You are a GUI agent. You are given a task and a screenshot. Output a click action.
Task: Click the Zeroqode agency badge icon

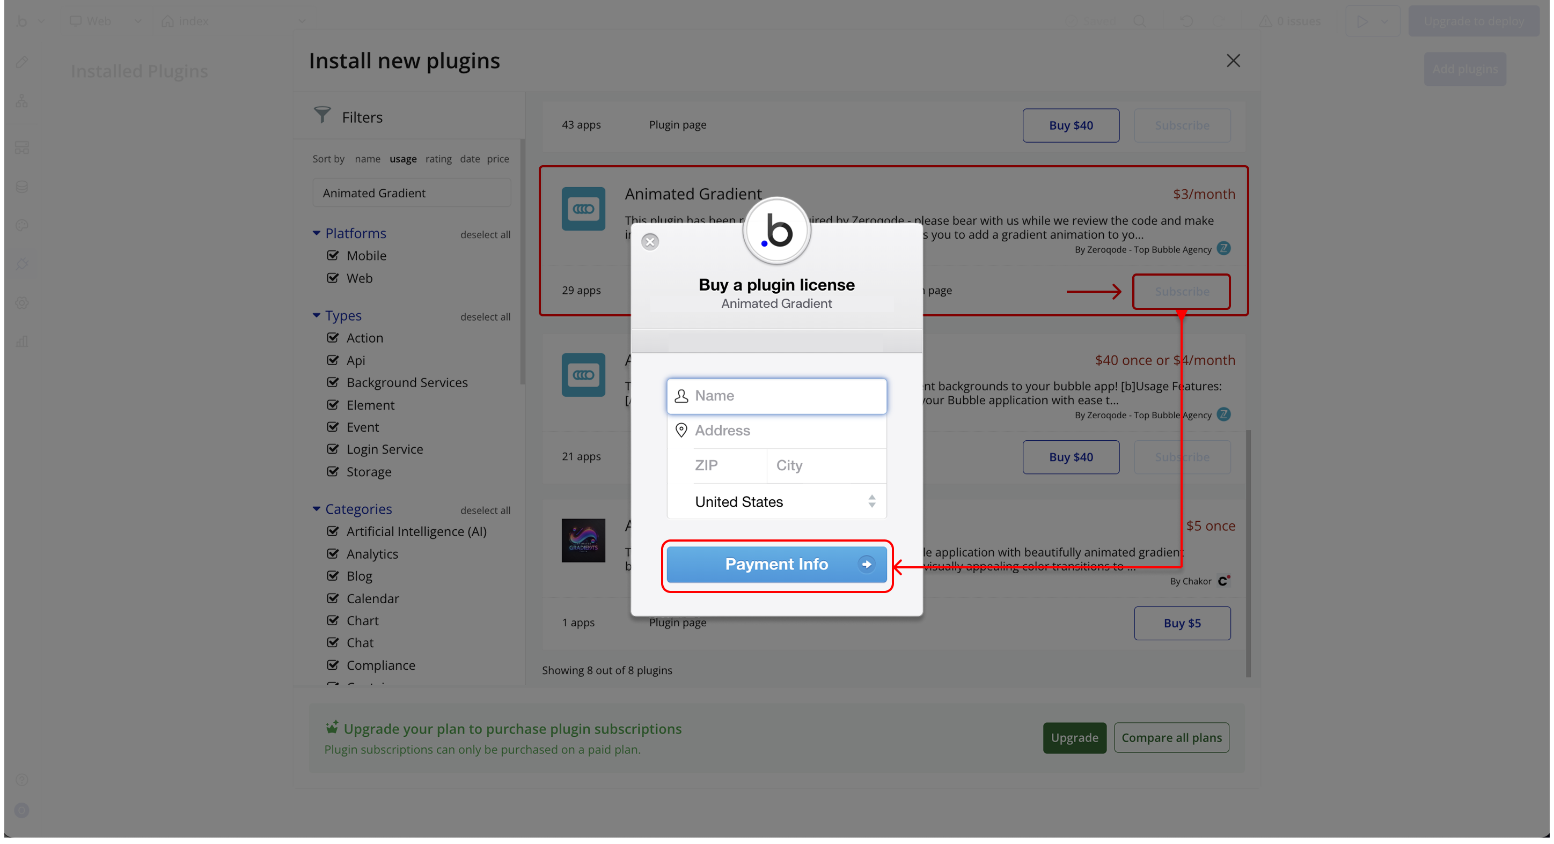point(1223,248)
